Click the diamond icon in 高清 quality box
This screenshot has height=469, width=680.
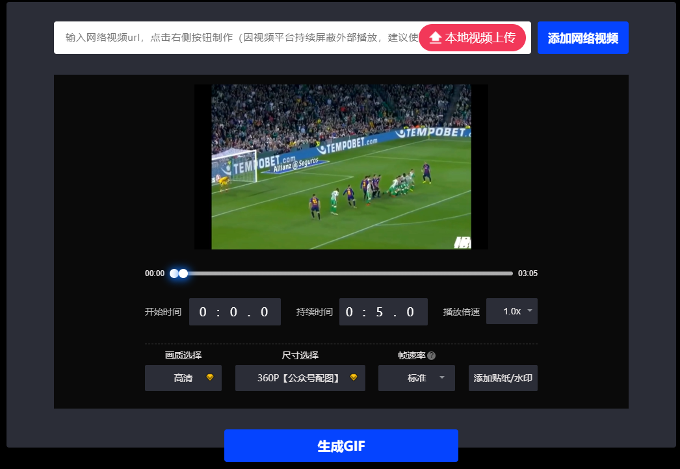pos(210,377)
